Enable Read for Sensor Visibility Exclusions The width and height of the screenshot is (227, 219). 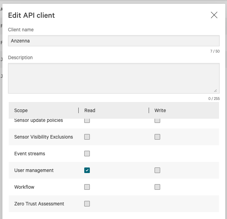(x=87, y=137)
